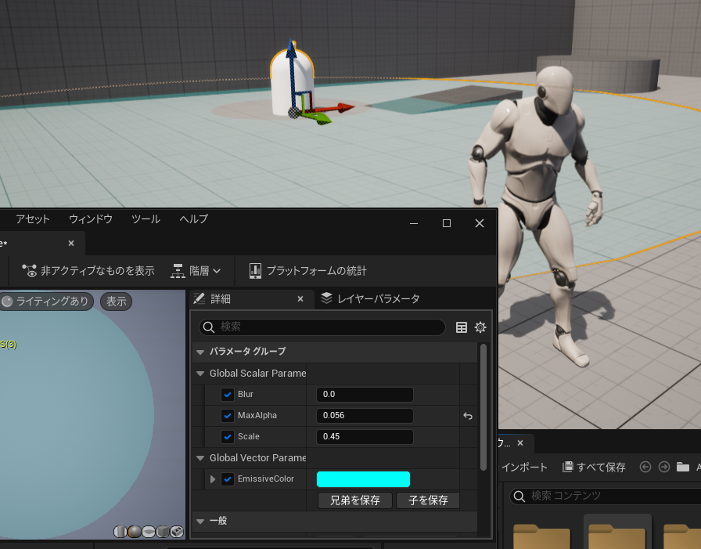Screen dimensions: 701x549
Task: Select cylinder preview mesh shape
Action: tap(120, 532)
